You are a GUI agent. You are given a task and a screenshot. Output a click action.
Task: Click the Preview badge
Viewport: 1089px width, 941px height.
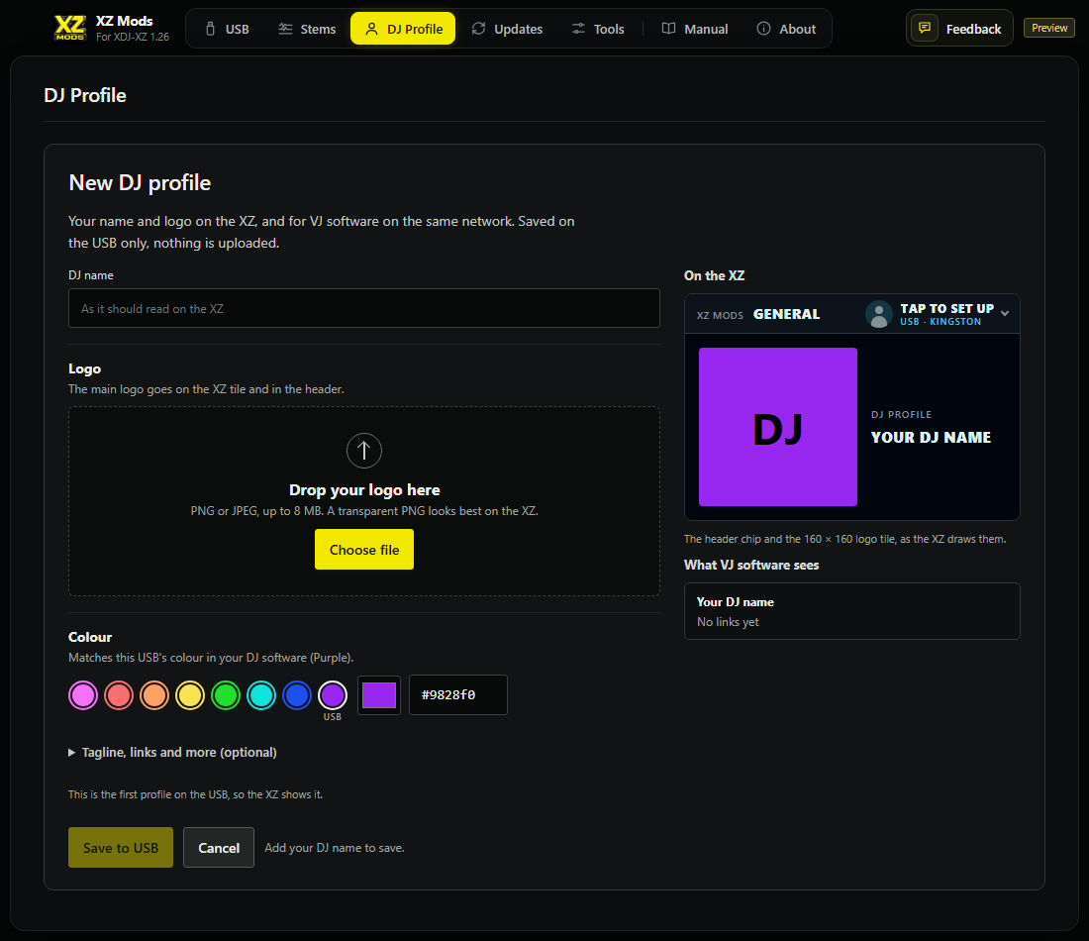point(1048,28)
